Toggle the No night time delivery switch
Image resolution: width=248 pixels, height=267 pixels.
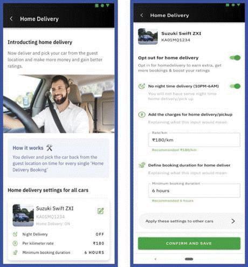tap(235, 86)
